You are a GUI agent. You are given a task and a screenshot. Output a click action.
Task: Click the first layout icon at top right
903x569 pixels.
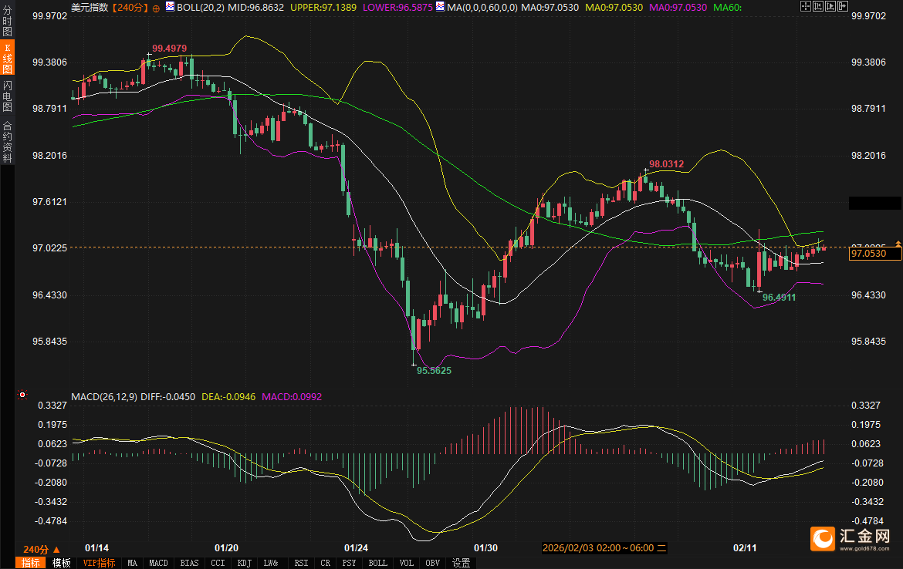[806, 6]
